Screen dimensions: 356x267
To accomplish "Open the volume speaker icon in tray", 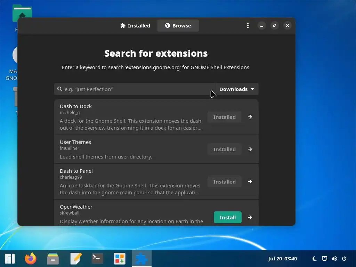I will (x=334, y=259).
